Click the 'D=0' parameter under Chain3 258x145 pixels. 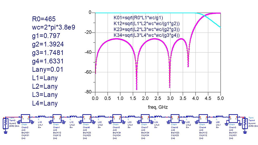tap(231, 139)
